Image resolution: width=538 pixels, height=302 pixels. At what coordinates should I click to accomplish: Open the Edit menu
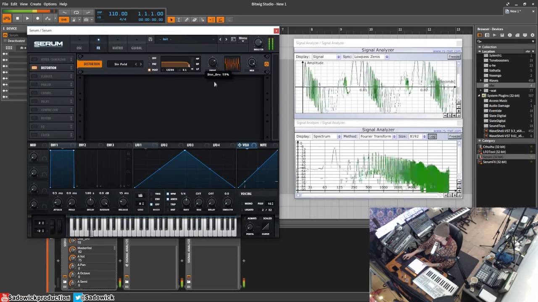pyautogui.click(x=14, y=4)
